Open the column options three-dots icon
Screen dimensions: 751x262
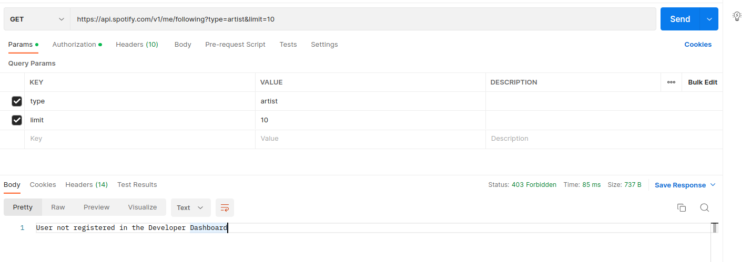[671, 82]
